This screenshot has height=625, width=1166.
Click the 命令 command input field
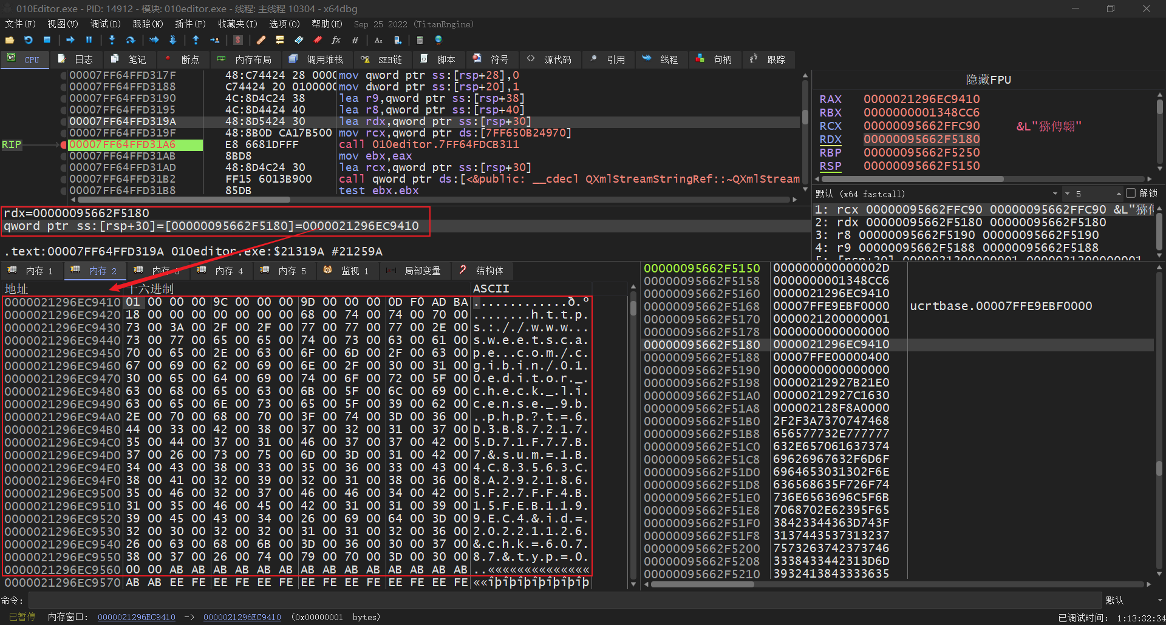click(565, 600)
